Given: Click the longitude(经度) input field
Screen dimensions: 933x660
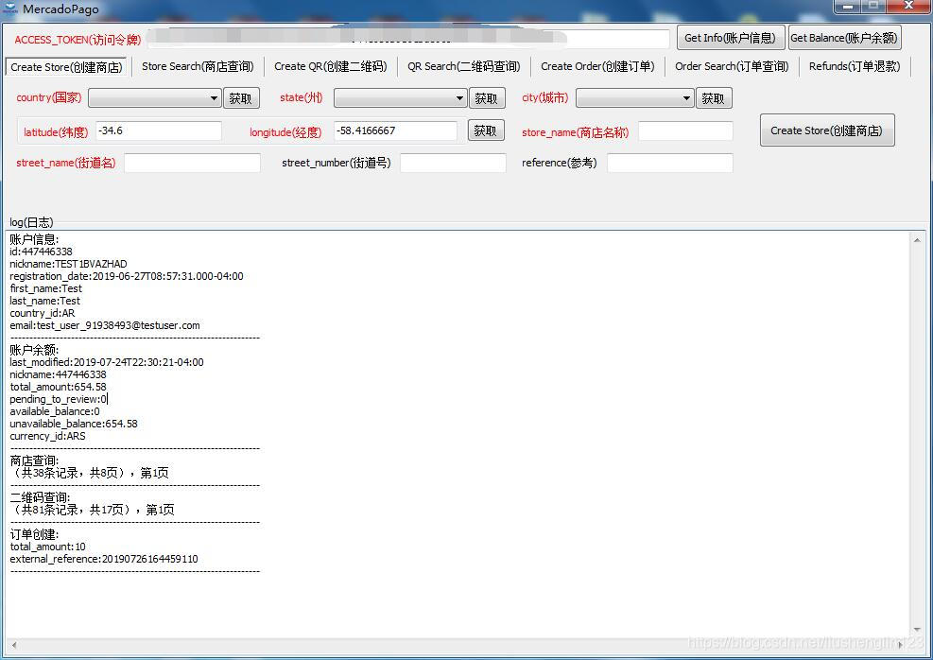Looking at the screenshot, I should [395, 130].
